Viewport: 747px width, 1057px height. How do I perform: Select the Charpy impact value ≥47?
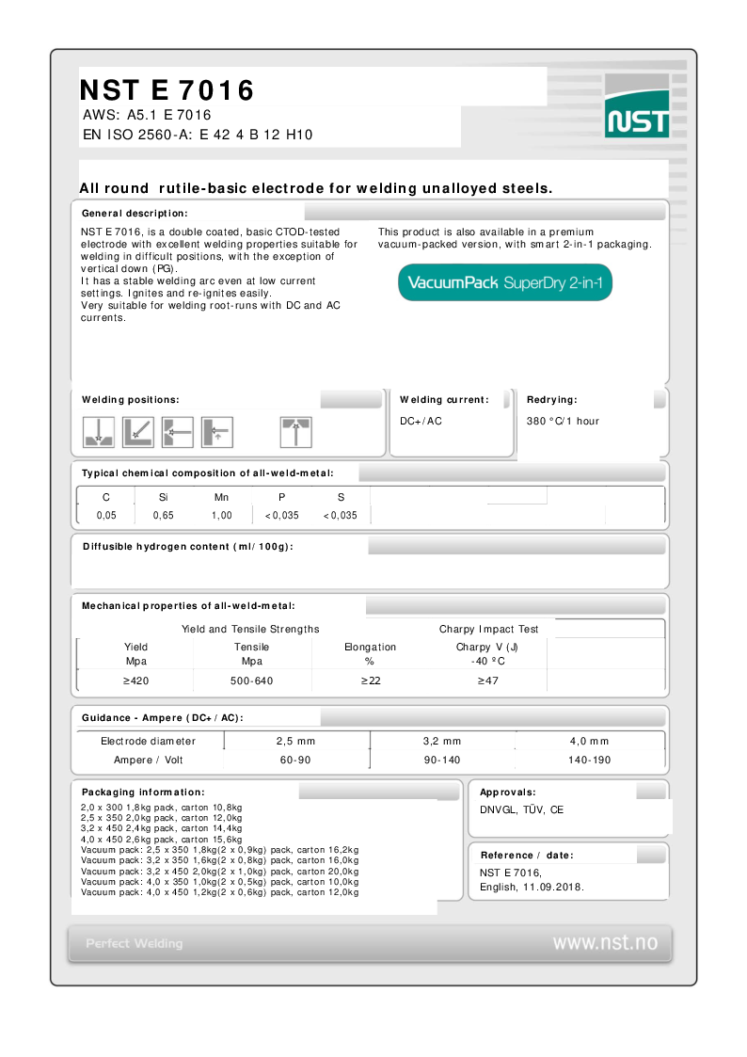(487, 681)
